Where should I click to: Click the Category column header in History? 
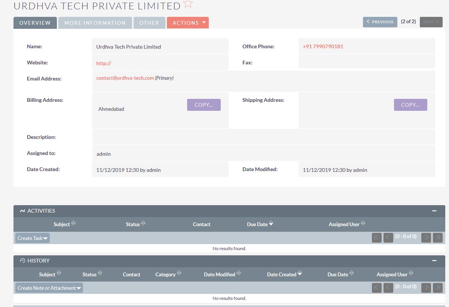pyautogui.click(x=165, y=274)
